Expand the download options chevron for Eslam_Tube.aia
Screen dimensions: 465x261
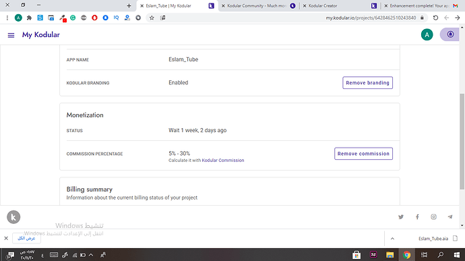pyautogui.click(x=392, y=239)
